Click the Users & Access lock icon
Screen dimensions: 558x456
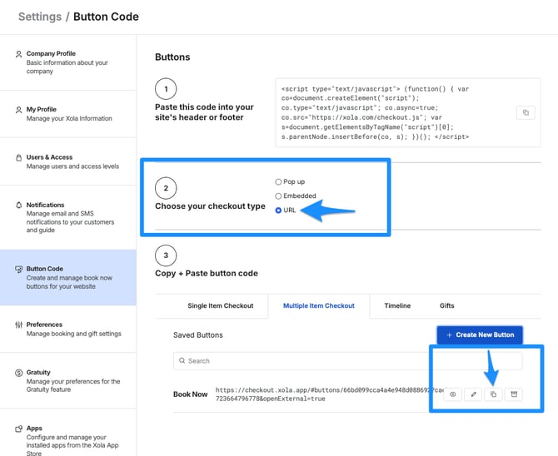(x=19, y=157)
